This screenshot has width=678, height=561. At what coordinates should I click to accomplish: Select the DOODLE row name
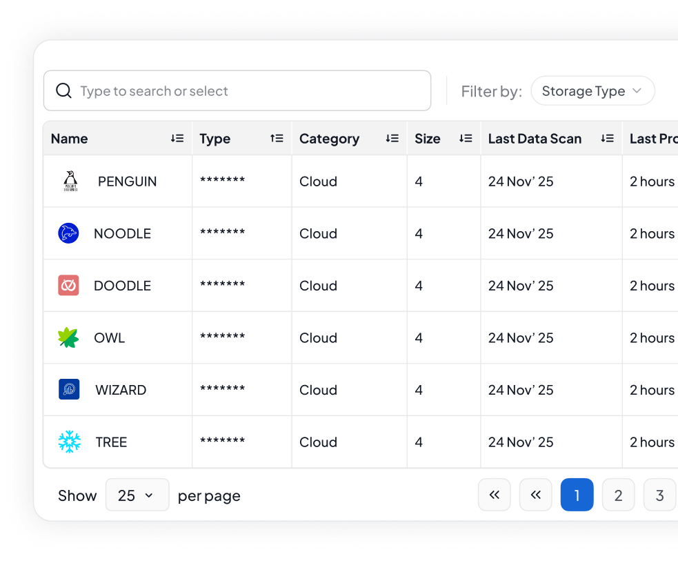(122, 286)
